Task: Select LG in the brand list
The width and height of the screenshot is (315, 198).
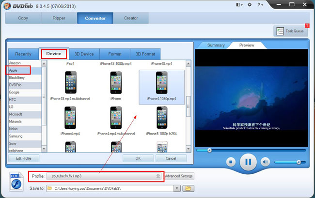Action: coord(25,107)
